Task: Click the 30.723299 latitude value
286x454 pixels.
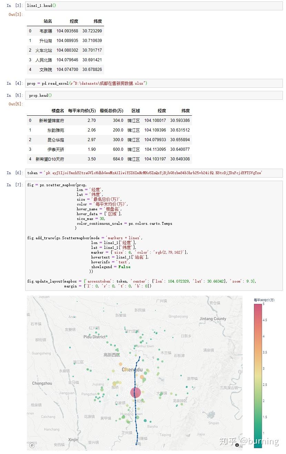Action: 92,31
